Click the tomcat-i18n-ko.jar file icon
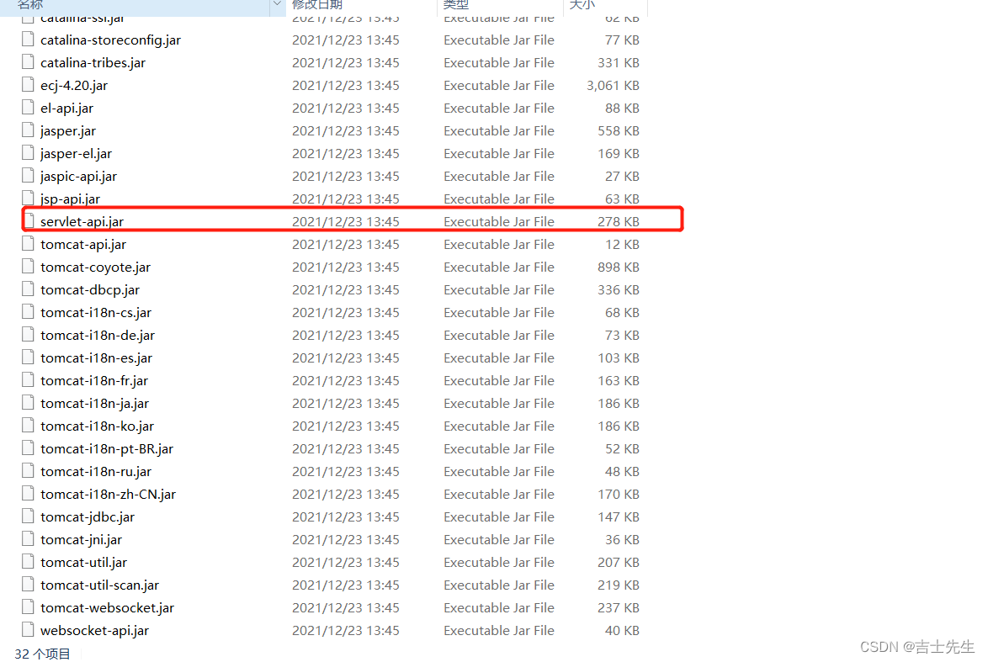Screen dimensions: 988x662 [x=28, y=426]
